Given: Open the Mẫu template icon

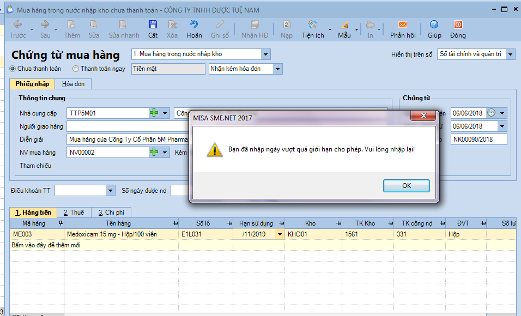Looking at the screenshot, I should coord(344,25).
